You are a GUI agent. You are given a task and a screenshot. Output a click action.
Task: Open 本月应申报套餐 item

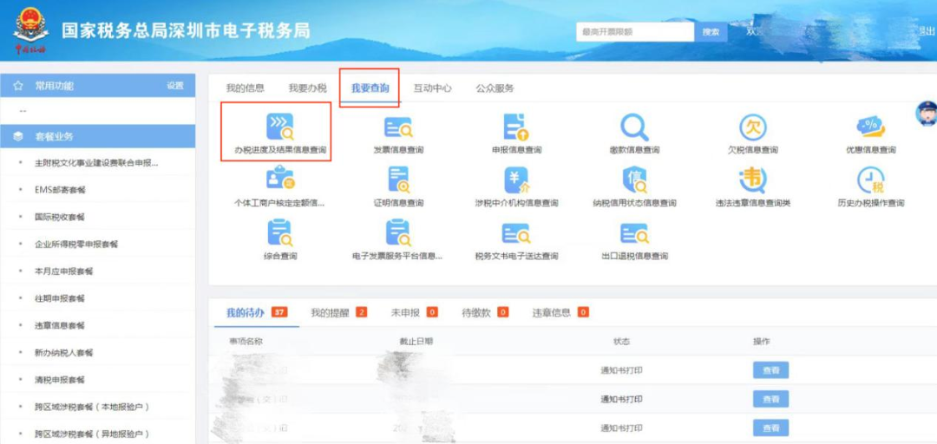[x=64, y=271]
